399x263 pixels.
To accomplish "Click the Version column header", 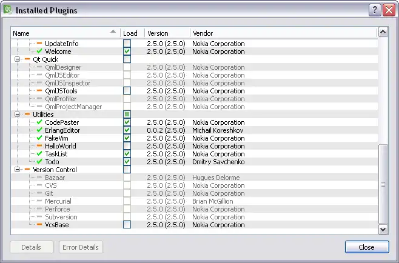I will pyautogui.click(x=167, y=33).
